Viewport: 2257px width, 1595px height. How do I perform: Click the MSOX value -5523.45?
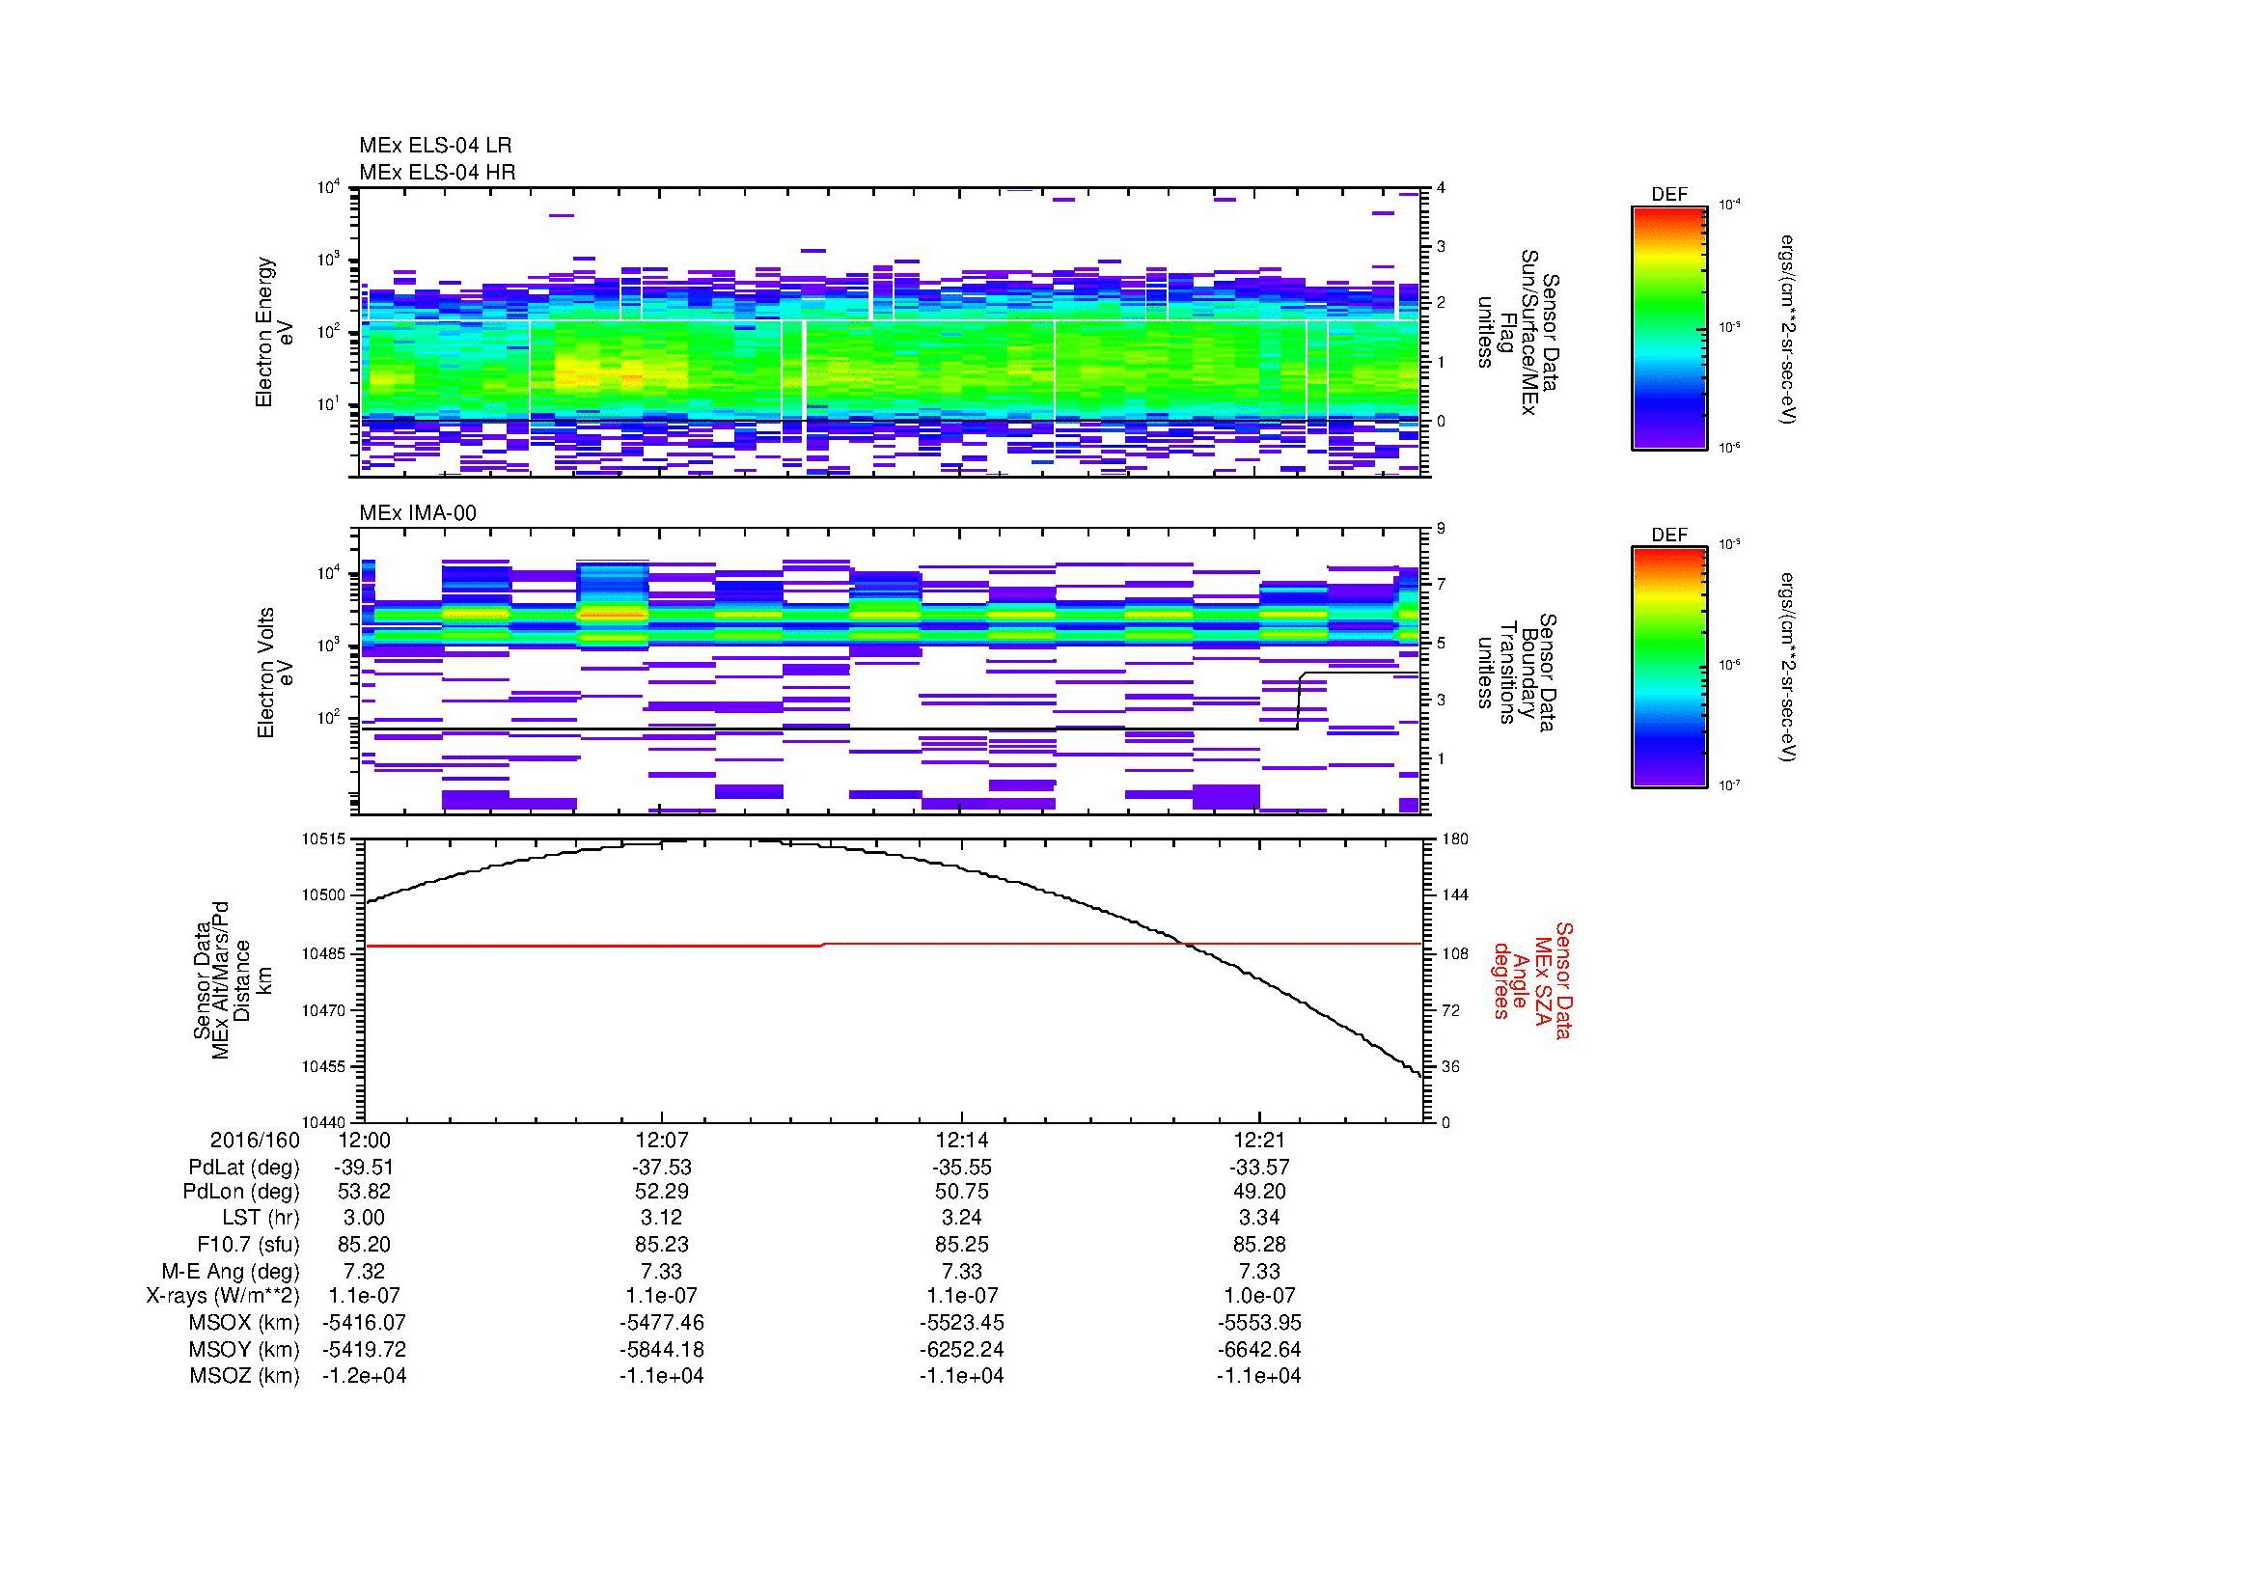[x=961, y=1324]
